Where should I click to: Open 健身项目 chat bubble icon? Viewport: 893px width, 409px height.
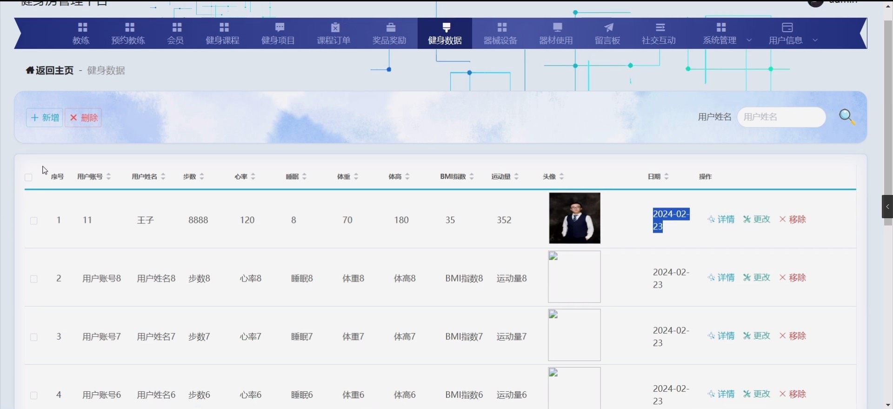pyautogui.click(x=279, y=27)
